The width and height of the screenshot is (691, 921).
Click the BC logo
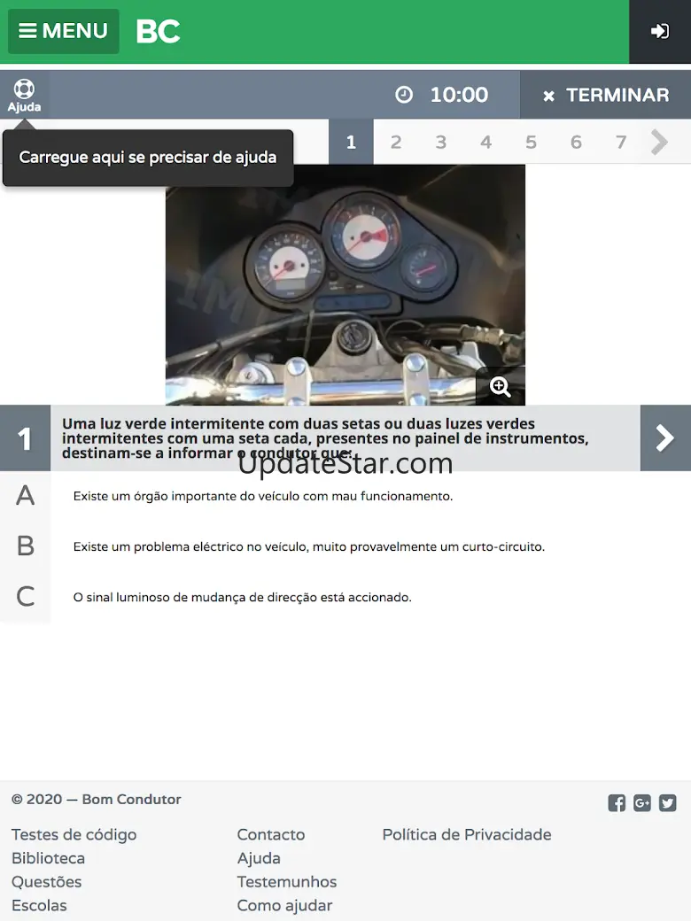[158, 31]
